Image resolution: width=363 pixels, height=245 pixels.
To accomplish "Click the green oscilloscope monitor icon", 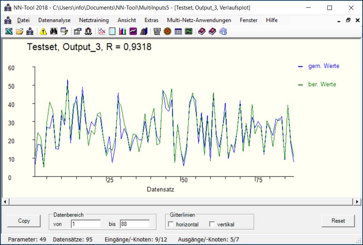I will pyautogui.click(x=189, y=31).
